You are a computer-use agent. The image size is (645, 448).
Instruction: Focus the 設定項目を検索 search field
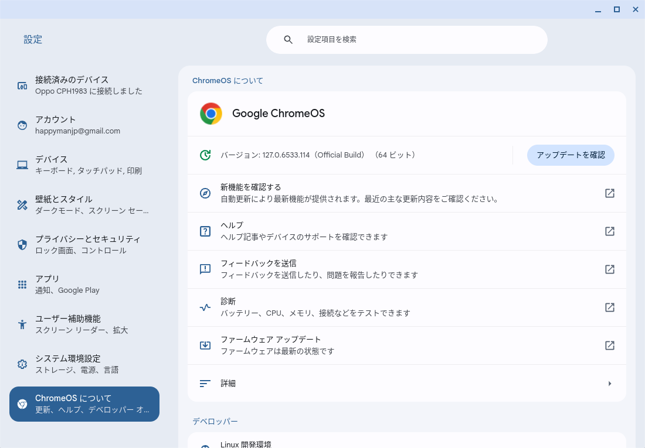click(407, 40)
